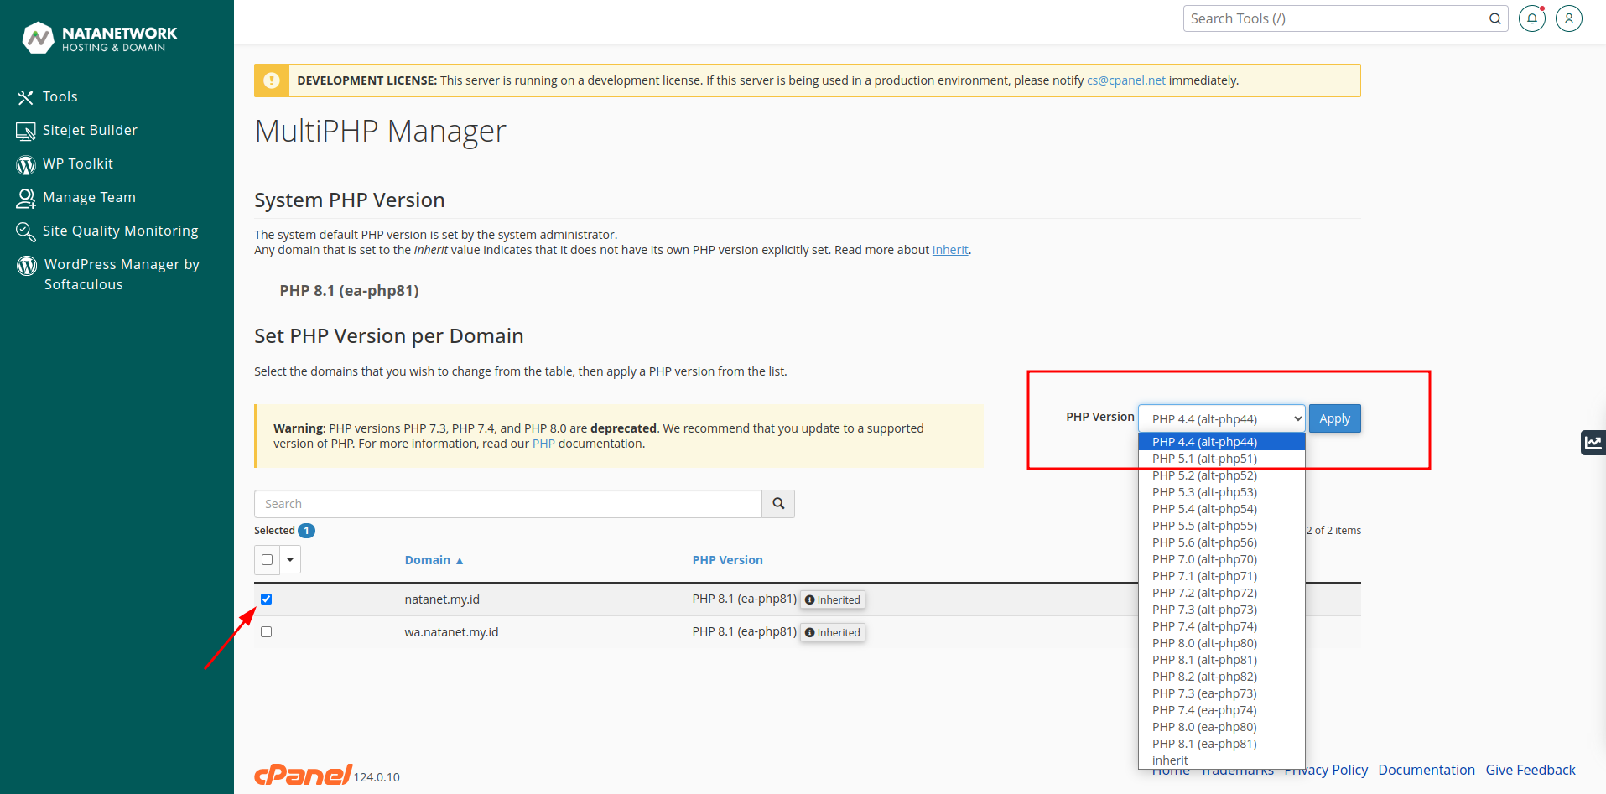Sort table by Domain column

tap(434, 560)
